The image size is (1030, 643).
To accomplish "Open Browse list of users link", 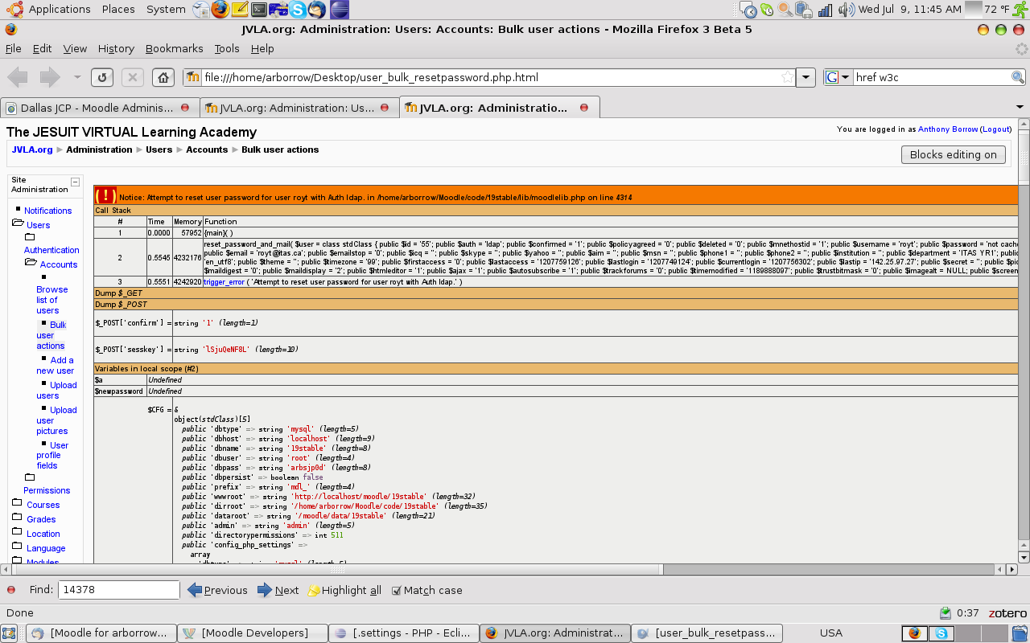I will point(52,300).
